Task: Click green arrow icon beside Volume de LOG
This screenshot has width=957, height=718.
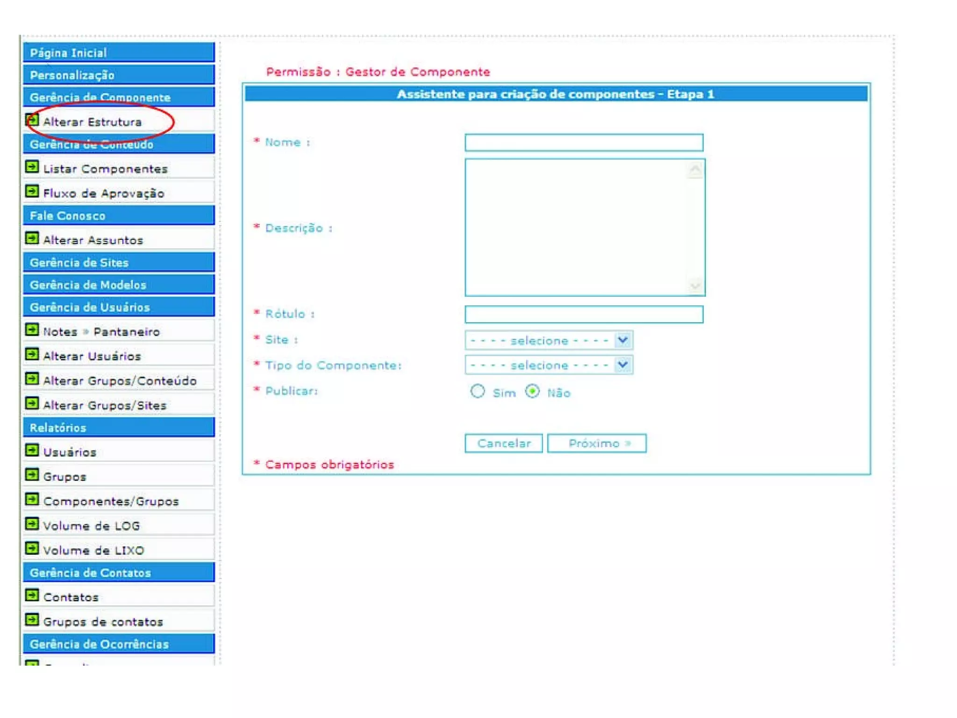Action: tap(32, 524)
